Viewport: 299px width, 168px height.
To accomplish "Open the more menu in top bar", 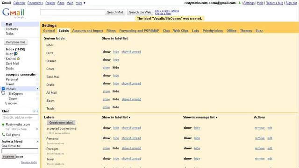I will [80, 3].
